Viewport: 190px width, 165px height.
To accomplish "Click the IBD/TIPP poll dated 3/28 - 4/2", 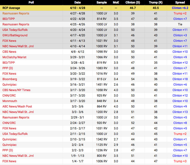I will pos(8,63).
